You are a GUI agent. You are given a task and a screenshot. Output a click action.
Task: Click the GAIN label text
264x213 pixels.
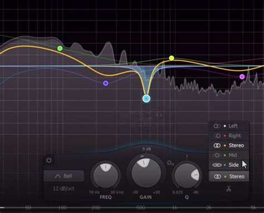(146, 197)
